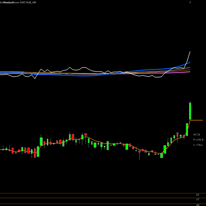The height and width of the screenshot is (206, 206).
Task: Click the horizontal orange price level line
Action: tap(197, 120)
